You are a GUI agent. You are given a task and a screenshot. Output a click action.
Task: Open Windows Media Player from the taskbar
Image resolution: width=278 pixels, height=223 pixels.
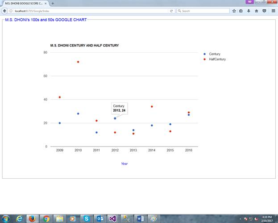click(73, 219)
